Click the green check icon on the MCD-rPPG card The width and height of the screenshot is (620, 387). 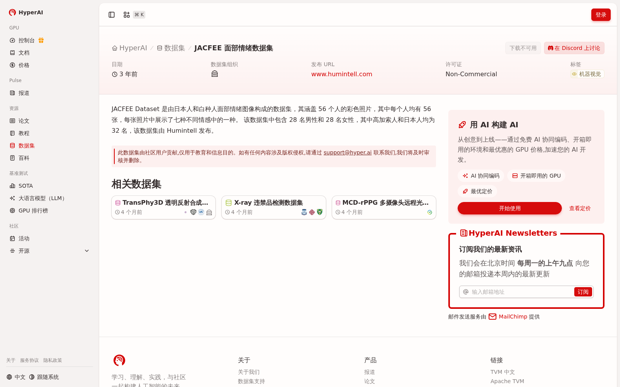(x=430, y=212)
